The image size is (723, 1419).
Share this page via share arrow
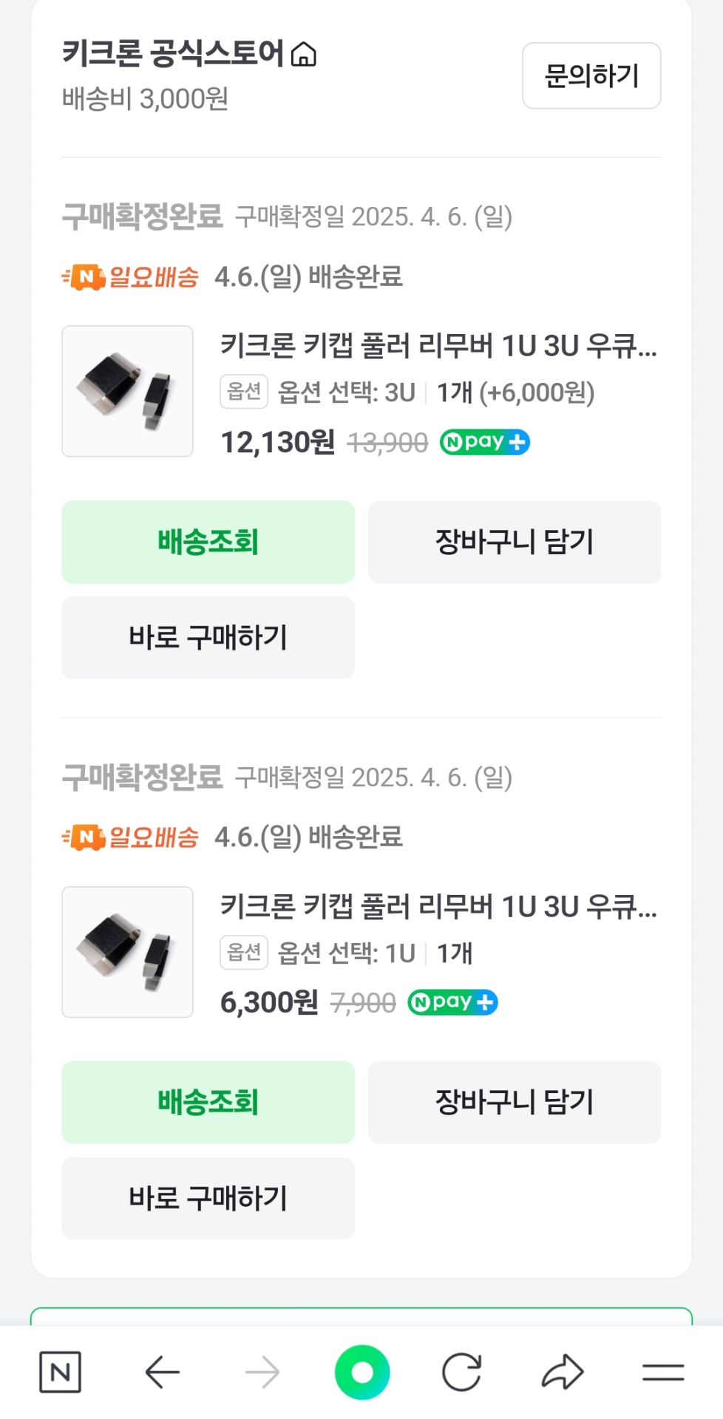[563, 1372]
